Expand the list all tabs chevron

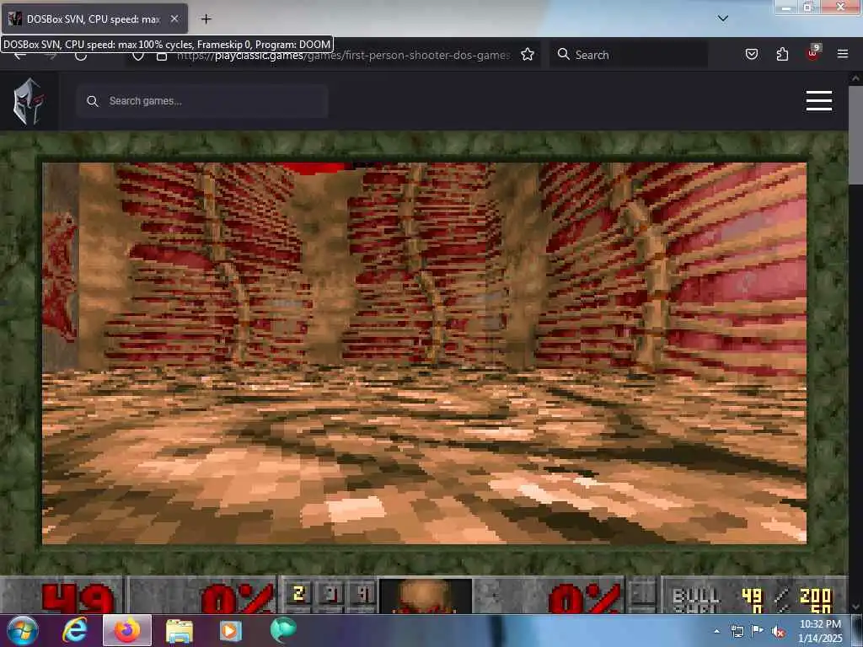[x=723, y=19]
